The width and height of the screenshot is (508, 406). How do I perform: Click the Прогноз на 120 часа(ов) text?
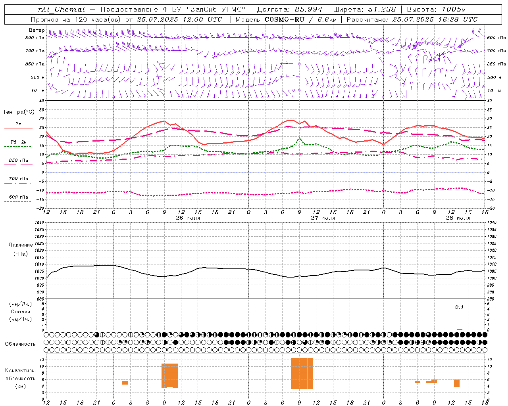pos(77,19)
